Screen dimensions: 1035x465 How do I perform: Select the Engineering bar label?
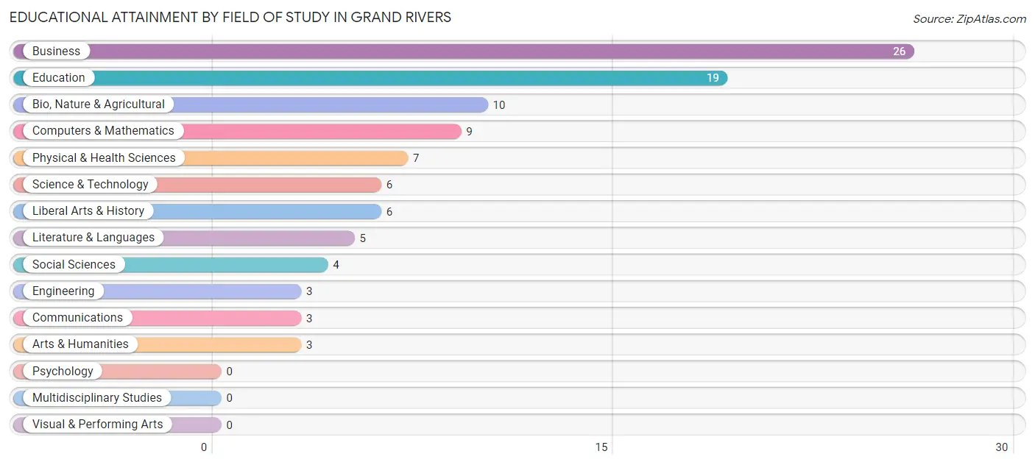[x=63, y=291]
